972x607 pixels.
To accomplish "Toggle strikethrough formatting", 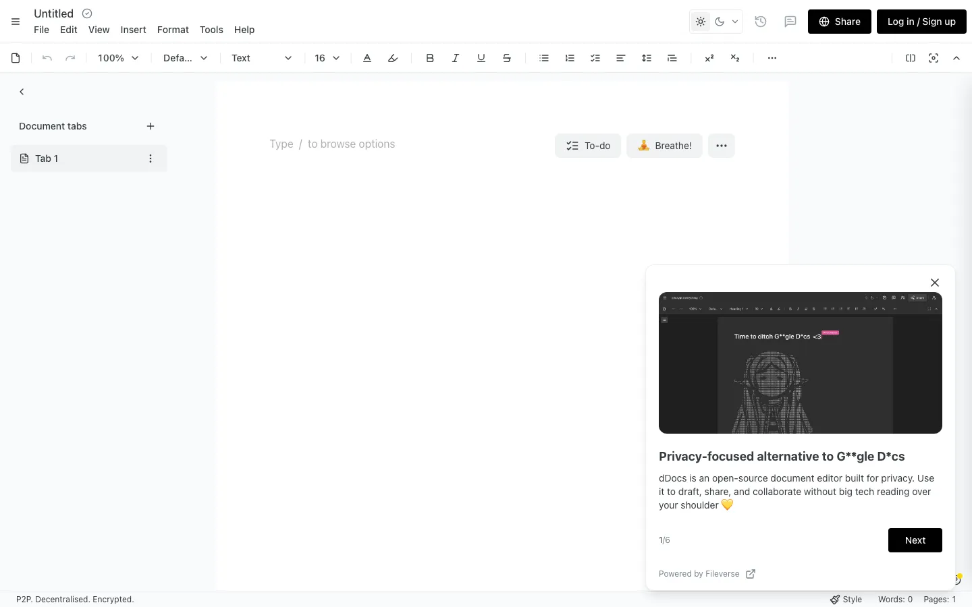I will (507, 58).
